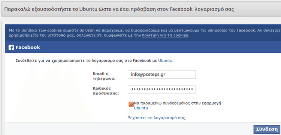Click the Facebook header title text
281x135 pixels.
[28, 48]
